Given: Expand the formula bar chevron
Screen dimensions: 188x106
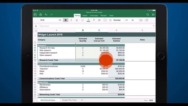Looking at the screenshot, I should (153, 26).
